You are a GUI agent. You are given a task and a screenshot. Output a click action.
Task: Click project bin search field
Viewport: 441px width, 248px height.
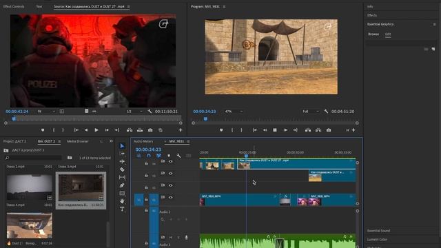pos(33,158)
